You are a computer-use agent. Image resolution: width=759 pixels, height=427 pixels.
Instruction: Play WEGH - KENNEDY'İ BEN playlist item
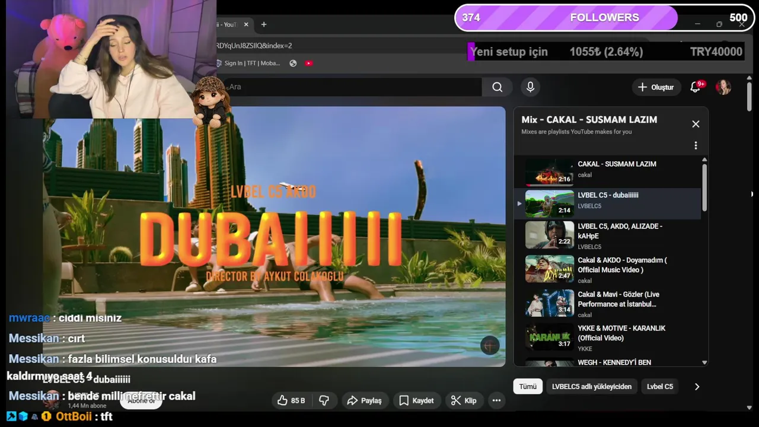pyautogui.click(x=608, y=362)
